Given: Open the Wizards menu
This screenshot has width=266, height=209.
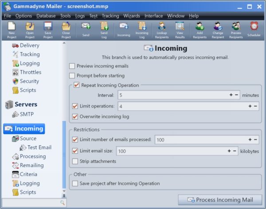Looking at the screenshot, I should click(131, 16).
